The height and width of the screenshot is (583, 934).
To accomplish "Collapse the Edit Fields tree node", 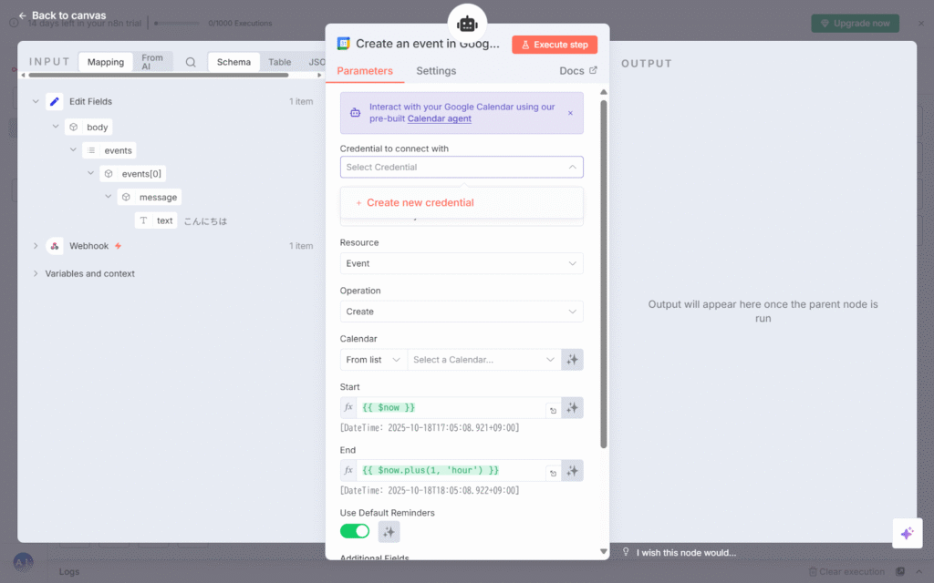I will (36, 102).
